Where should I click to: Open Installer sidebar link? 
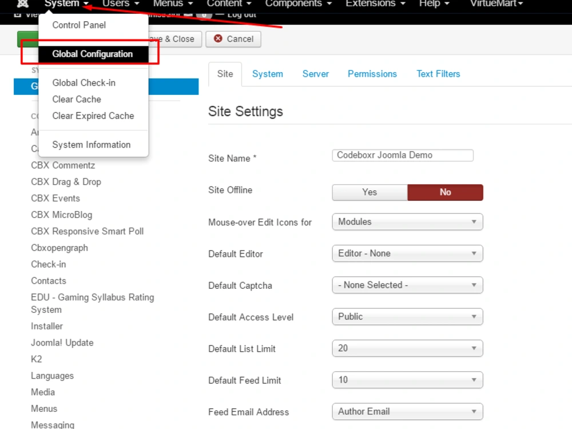point(47,326)
